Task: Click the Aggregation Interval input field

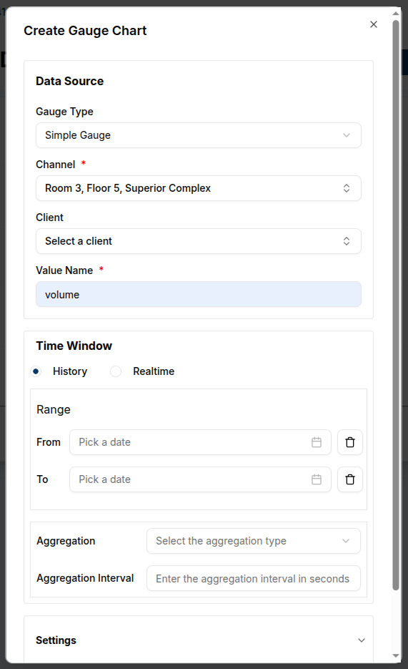Action: (x=254, y=578)
